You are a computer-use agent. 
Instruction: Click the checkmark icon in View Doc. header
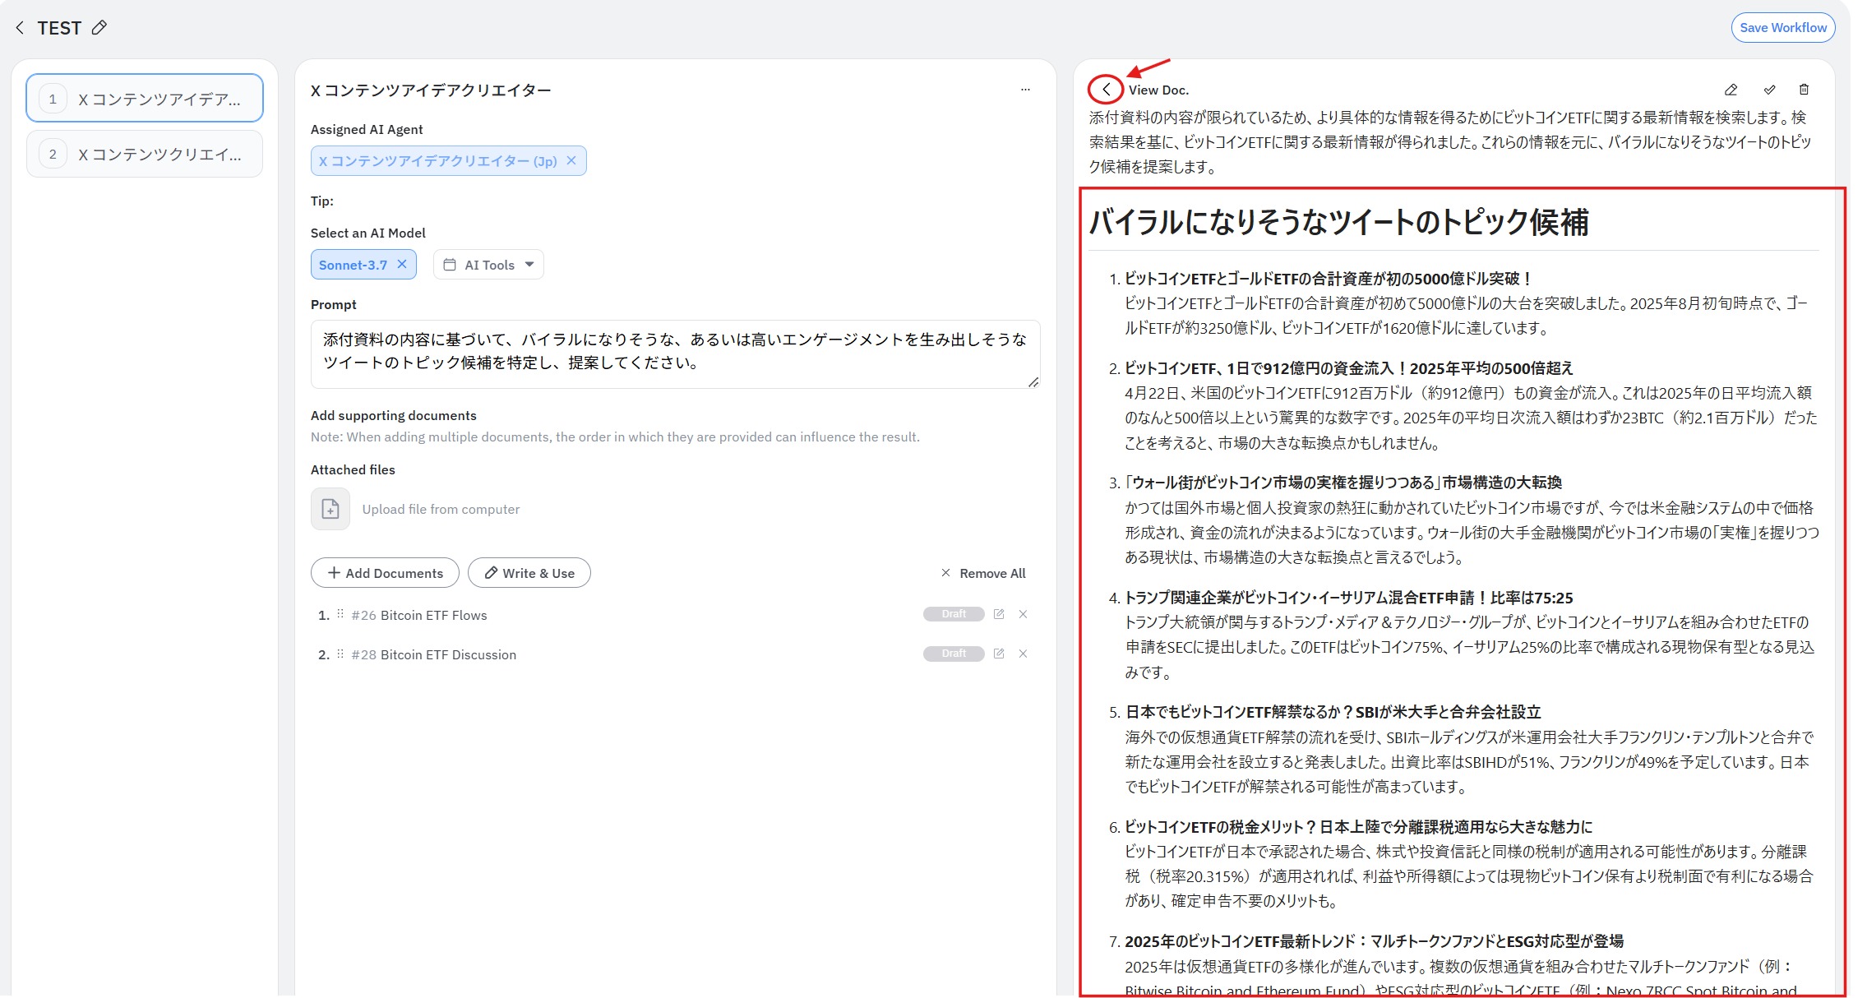(x=1769, y=90)
